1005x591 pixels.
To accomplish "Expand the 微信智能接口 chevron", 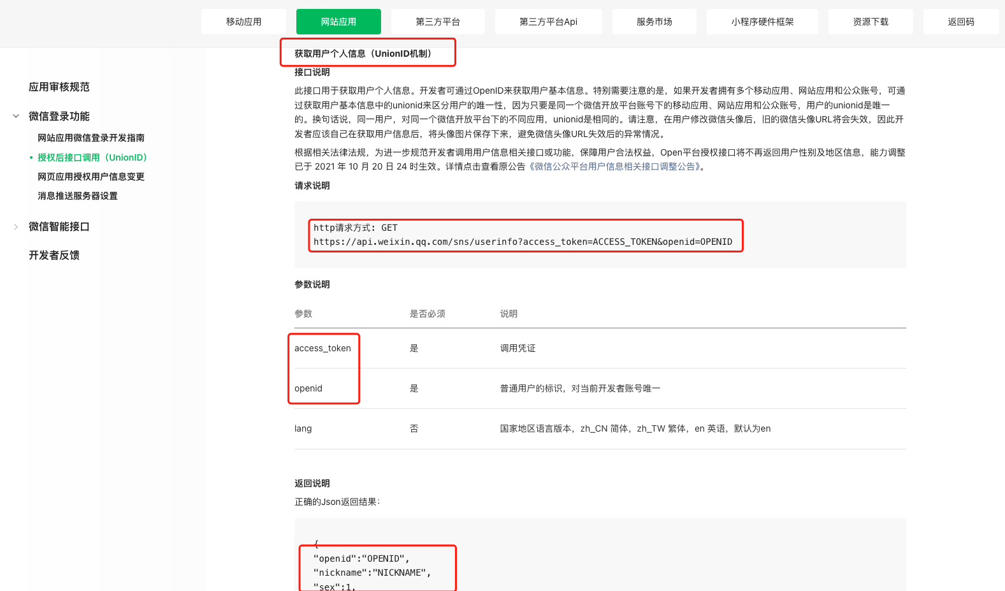I will (16, 226).
